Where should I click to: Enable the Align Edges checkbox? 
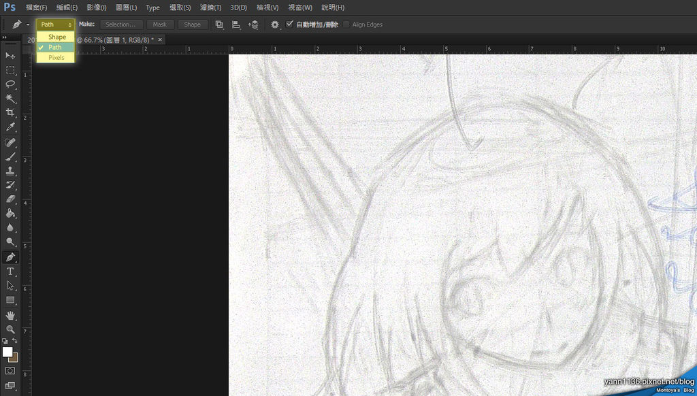[x=346, y=24]
